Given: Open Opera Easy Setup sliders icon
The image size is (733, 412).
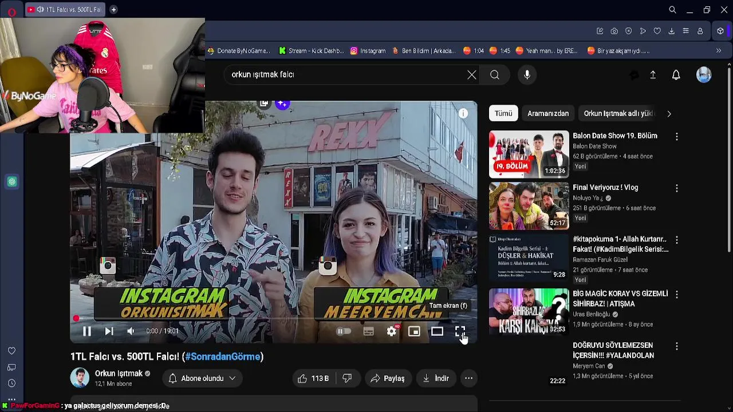Looking at the screenshot, I should click(685, 31).
